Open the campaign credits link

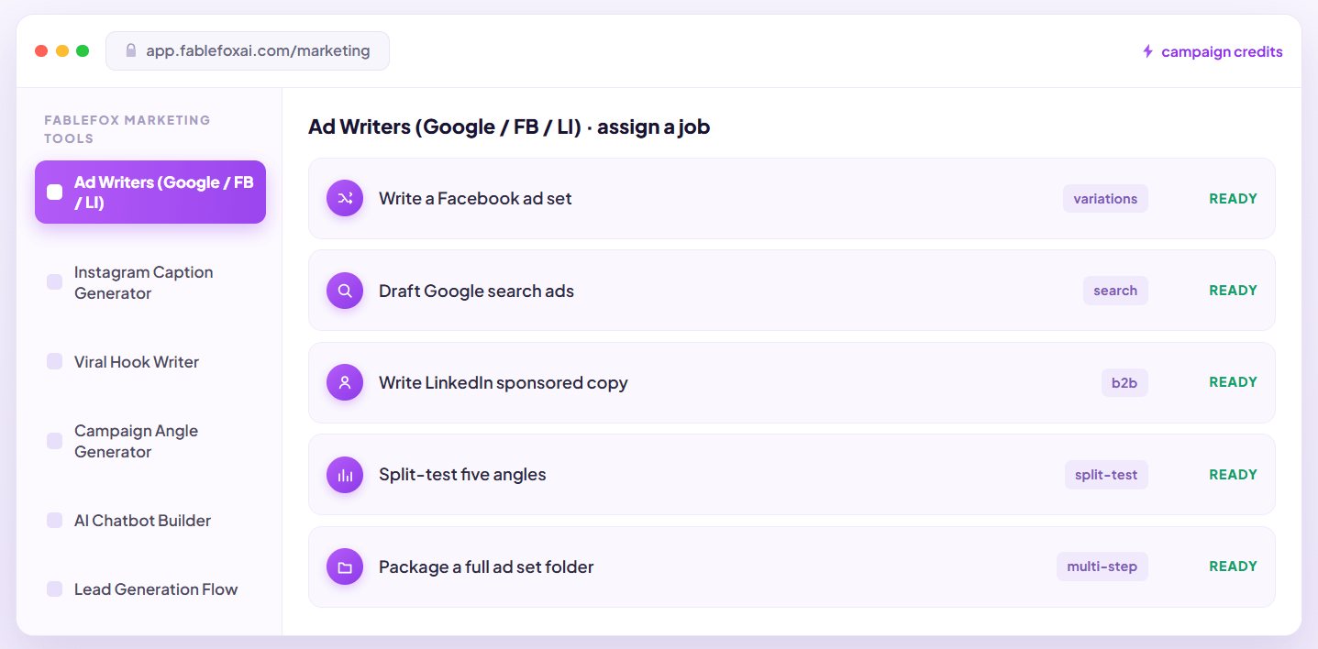coord(1212,51)
